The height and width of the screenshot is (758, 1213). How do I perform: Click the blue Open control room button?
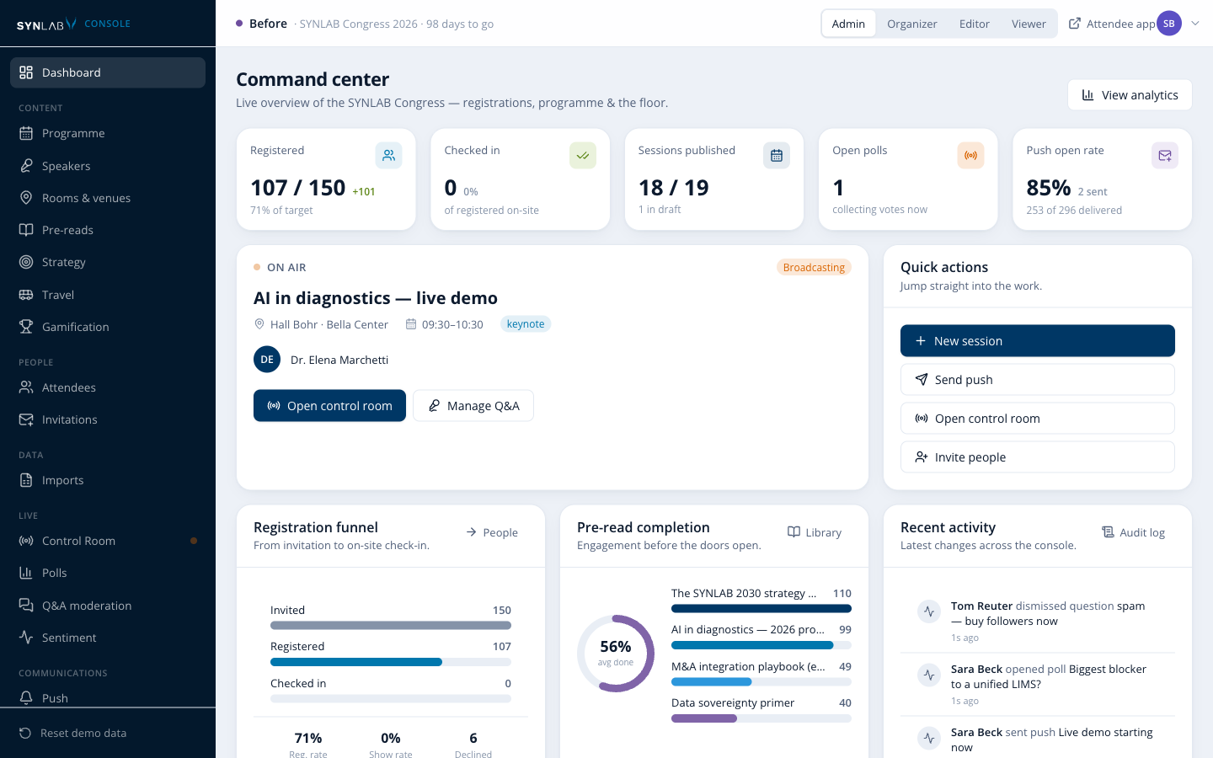coord(329,406)
